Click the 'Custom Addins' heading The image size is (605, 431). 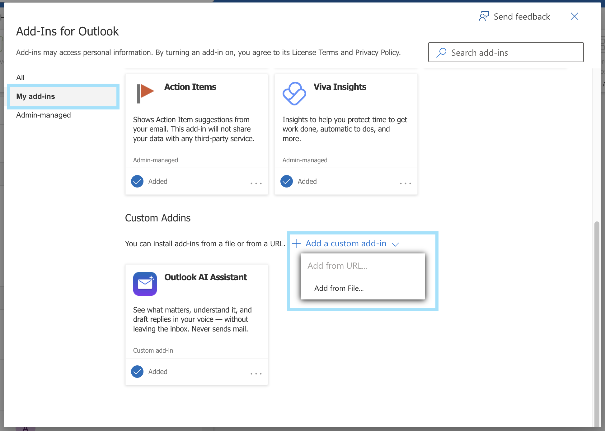[158, 218]
